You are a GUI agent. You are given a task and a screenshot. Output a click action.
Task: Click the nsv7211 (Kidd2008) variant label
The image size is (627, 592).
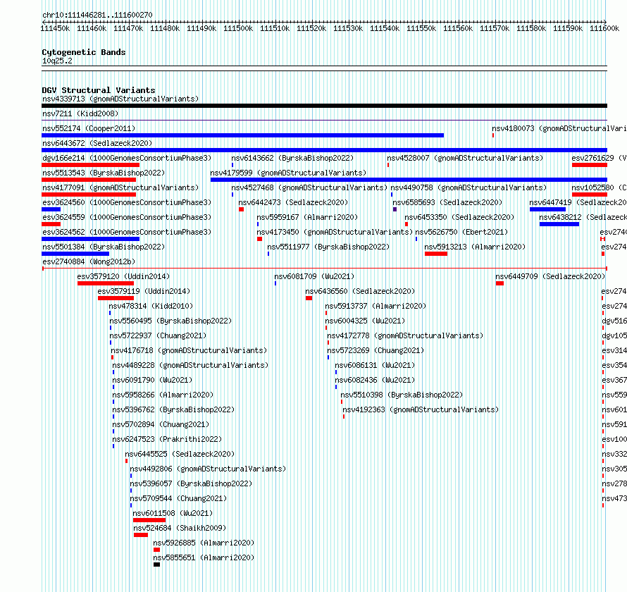[x=80, y=113]
